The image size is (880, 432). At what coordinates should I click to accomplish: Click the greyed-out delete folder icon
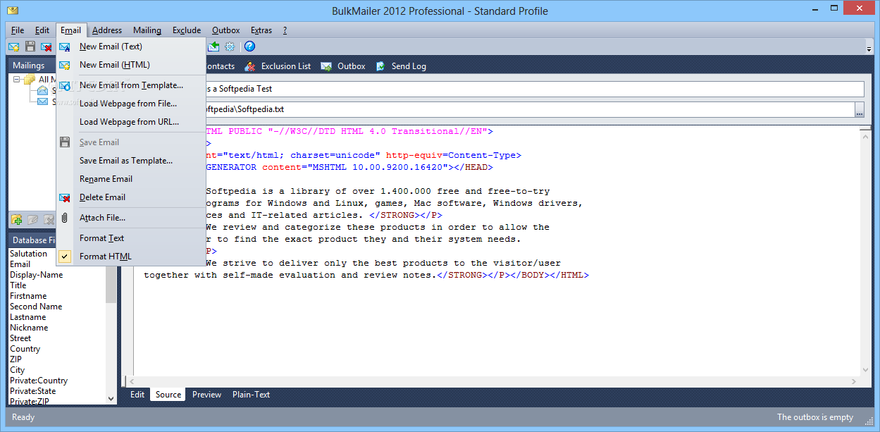coord(49,219)
